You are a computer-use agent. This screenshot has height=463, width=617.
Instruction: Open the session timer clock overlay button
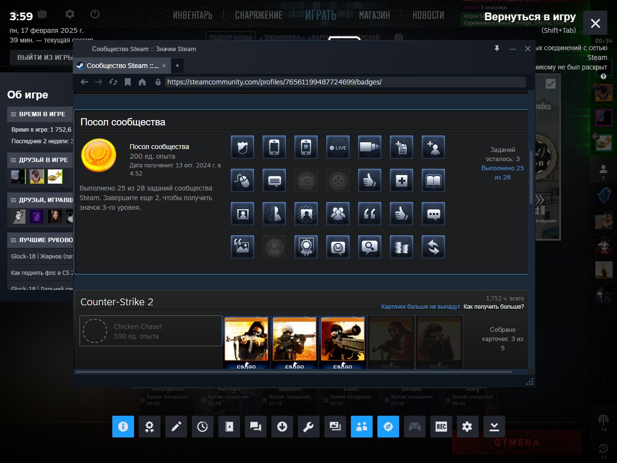[202, 427]
